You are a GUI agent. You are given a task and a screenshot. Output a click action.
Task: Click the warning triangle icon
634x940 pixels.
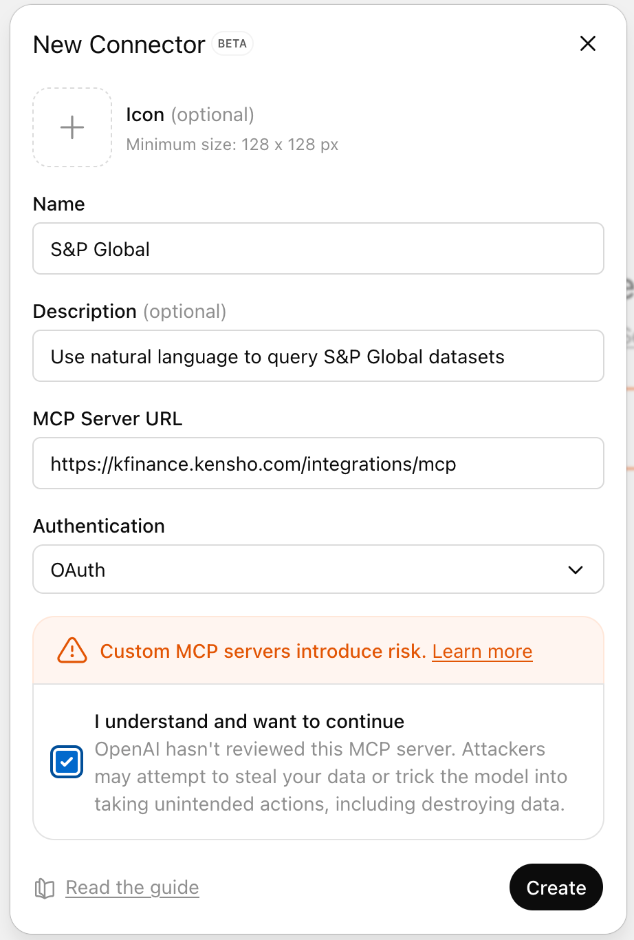pos(71,650)
